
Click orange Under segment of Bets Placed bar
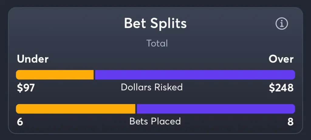(x=76, y=109)
